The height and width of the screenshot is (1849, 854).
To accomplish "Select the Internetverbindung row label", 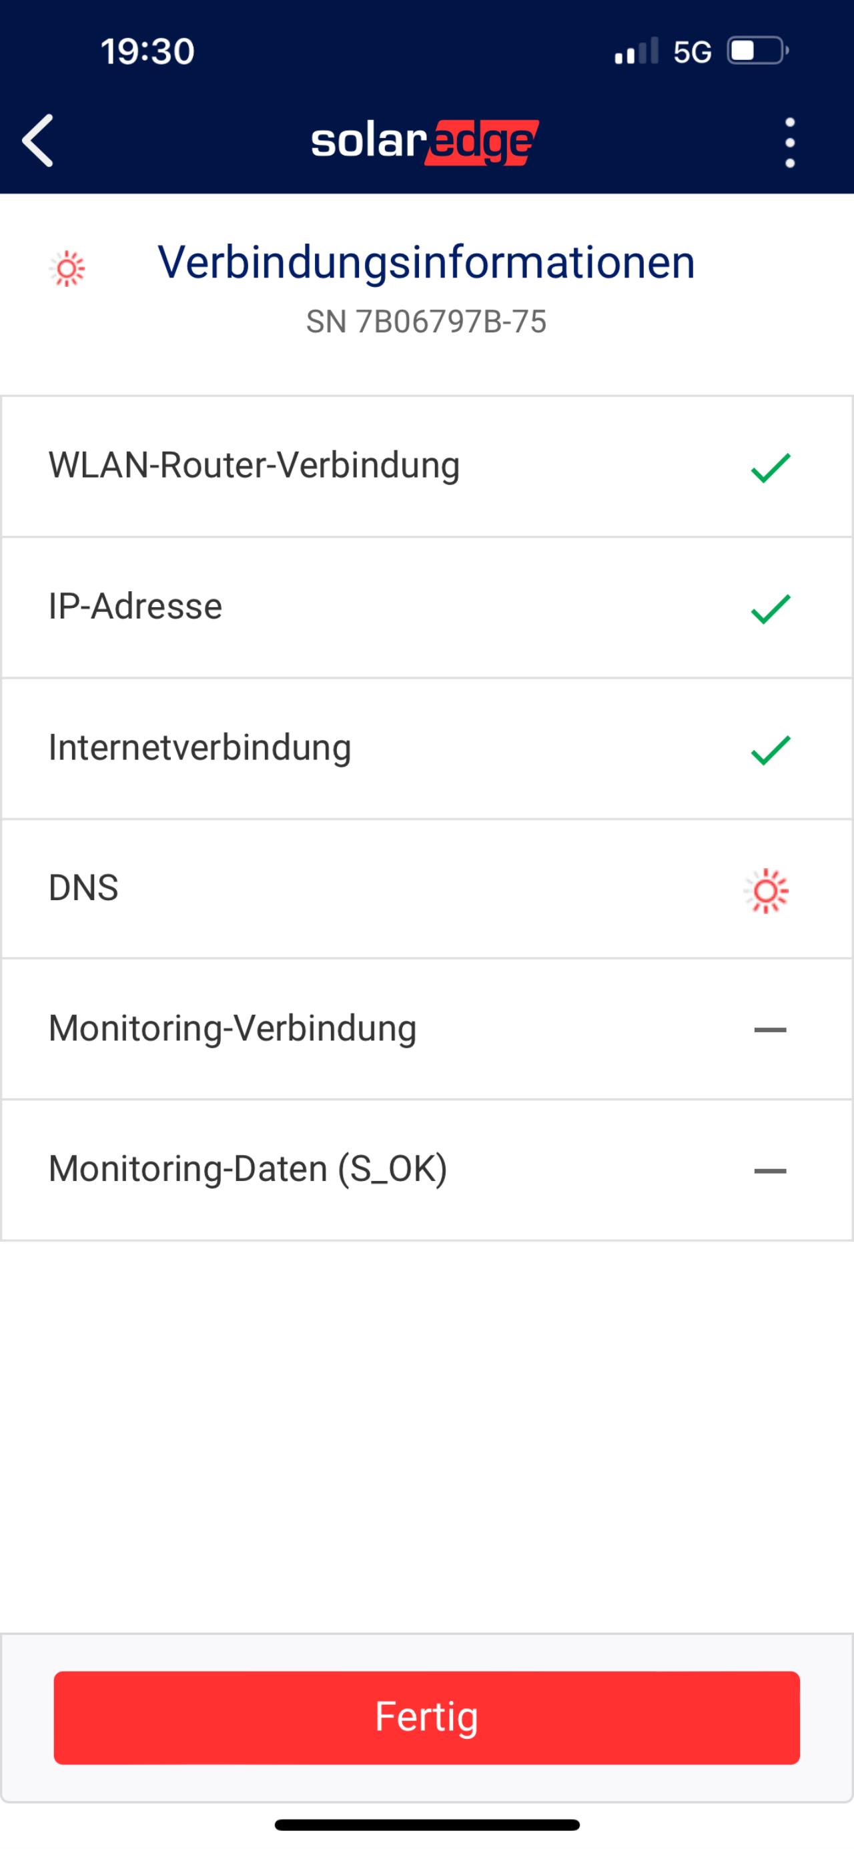I will coord(199,747).
